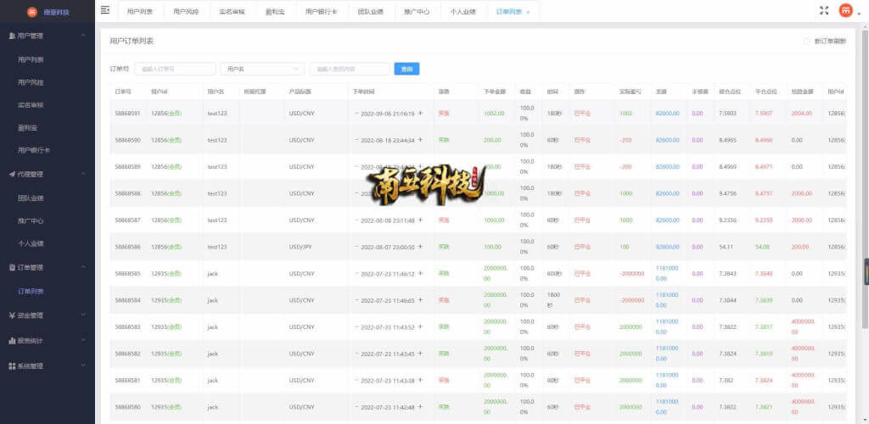The image size is (869, 424).
Task: Open the orange user avatar menu
Action: click(845, 10)
